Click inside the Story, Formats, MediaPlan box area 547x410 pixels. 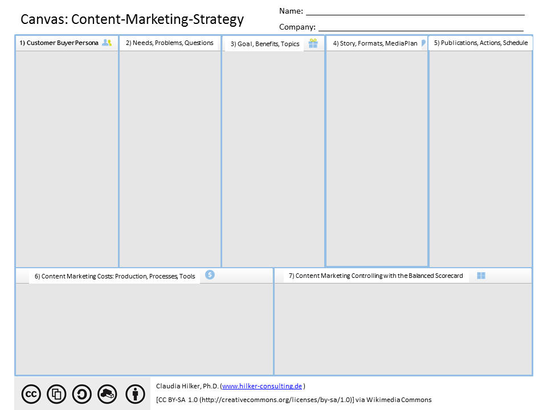pyautogui.click(x=377, y=159)
